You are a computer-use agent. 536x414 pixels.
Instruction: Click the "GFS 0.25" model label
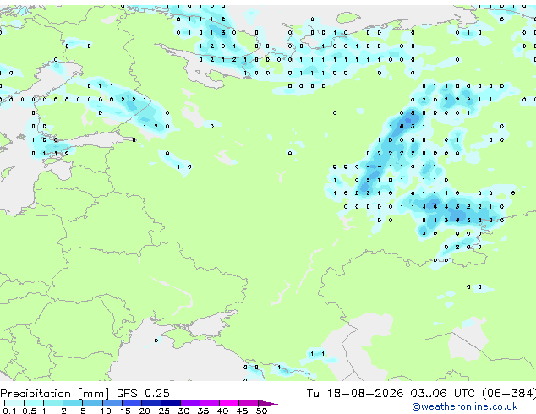[x=143, y=394]
